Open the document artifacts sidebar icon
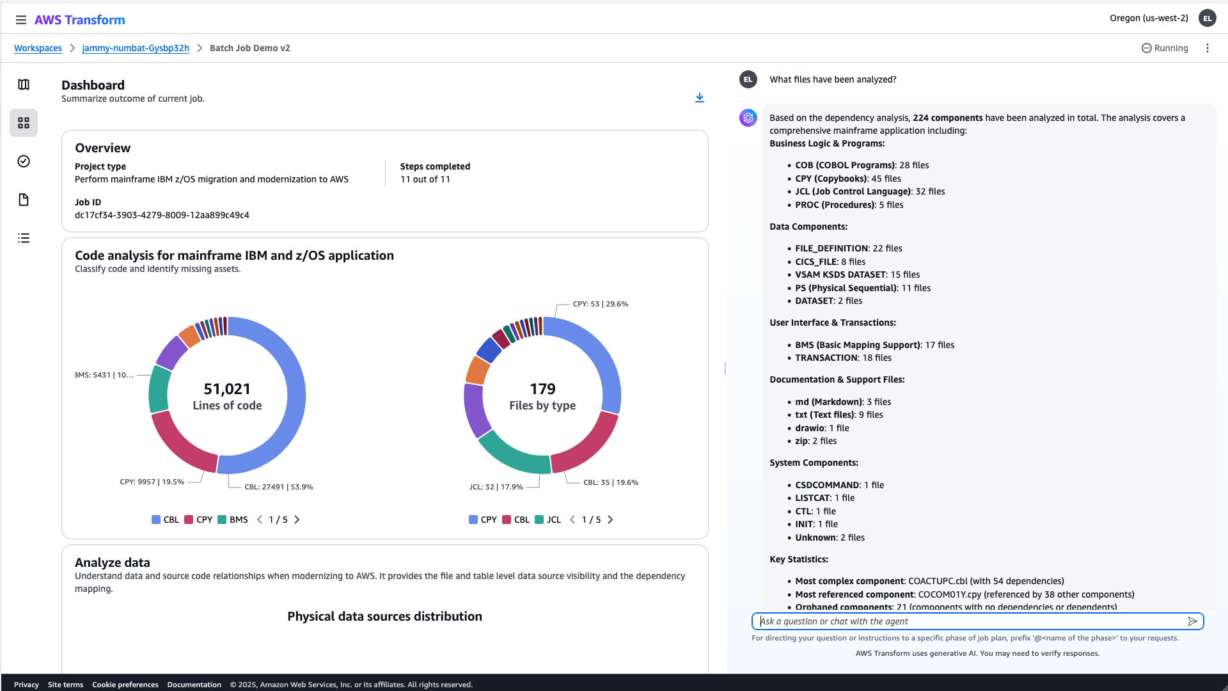The width and height of the screenshot is (1228, 691). (24, 200)
